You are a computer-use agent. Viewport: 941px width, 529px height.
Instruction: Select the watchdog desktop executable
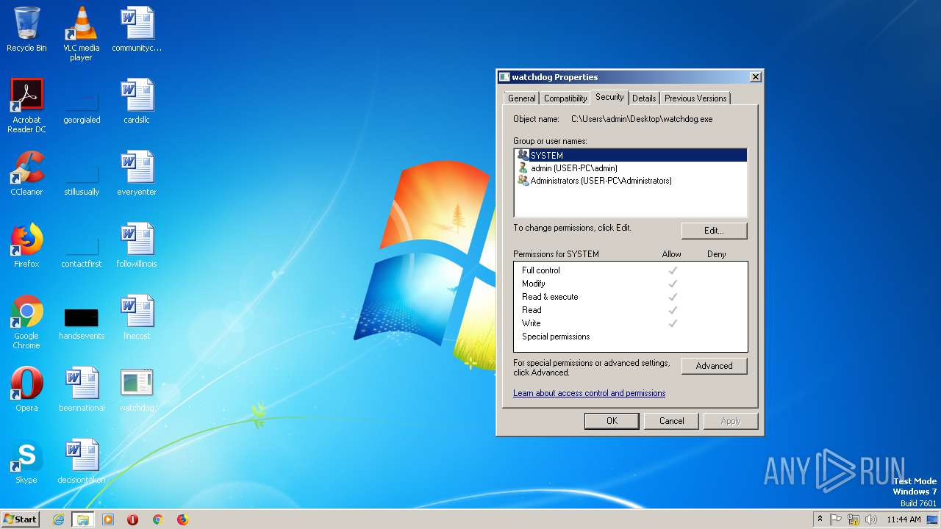tap(137, 389)
